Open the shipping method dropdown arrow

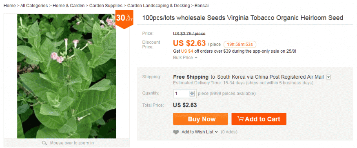328,77
